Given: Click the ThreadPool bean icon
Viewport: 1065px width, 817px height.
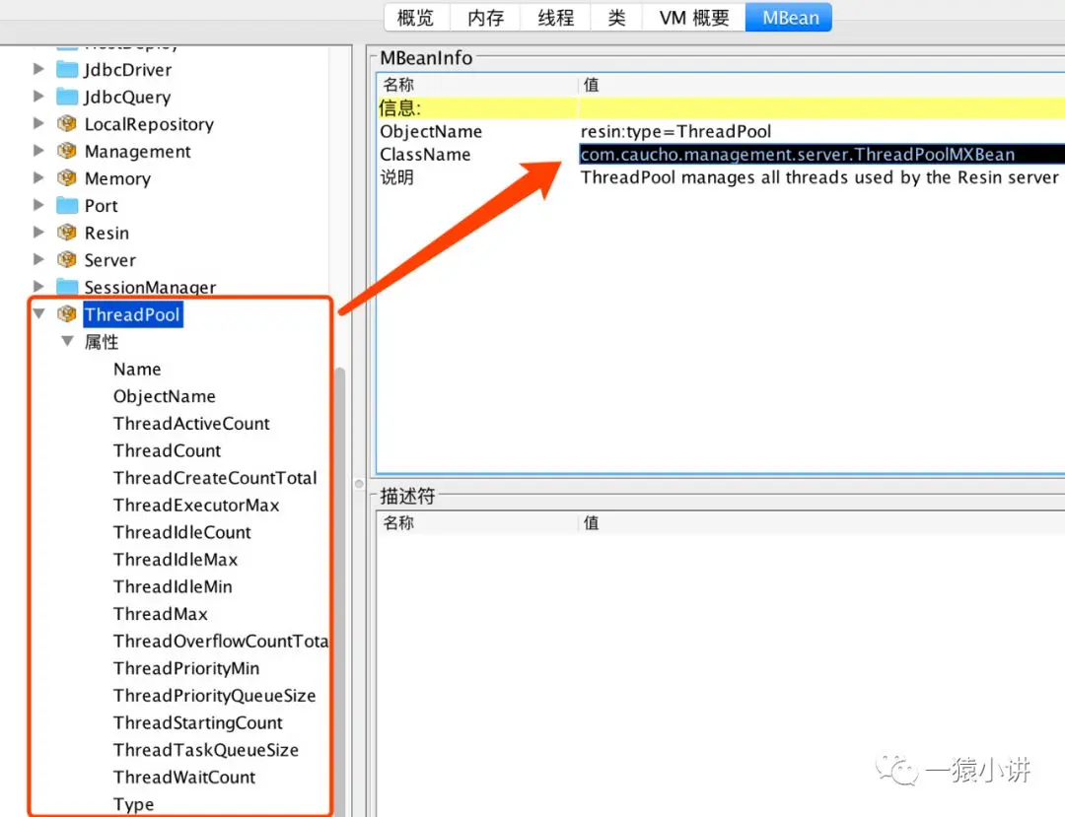Looking at the screenshot, I should (67, 313).
